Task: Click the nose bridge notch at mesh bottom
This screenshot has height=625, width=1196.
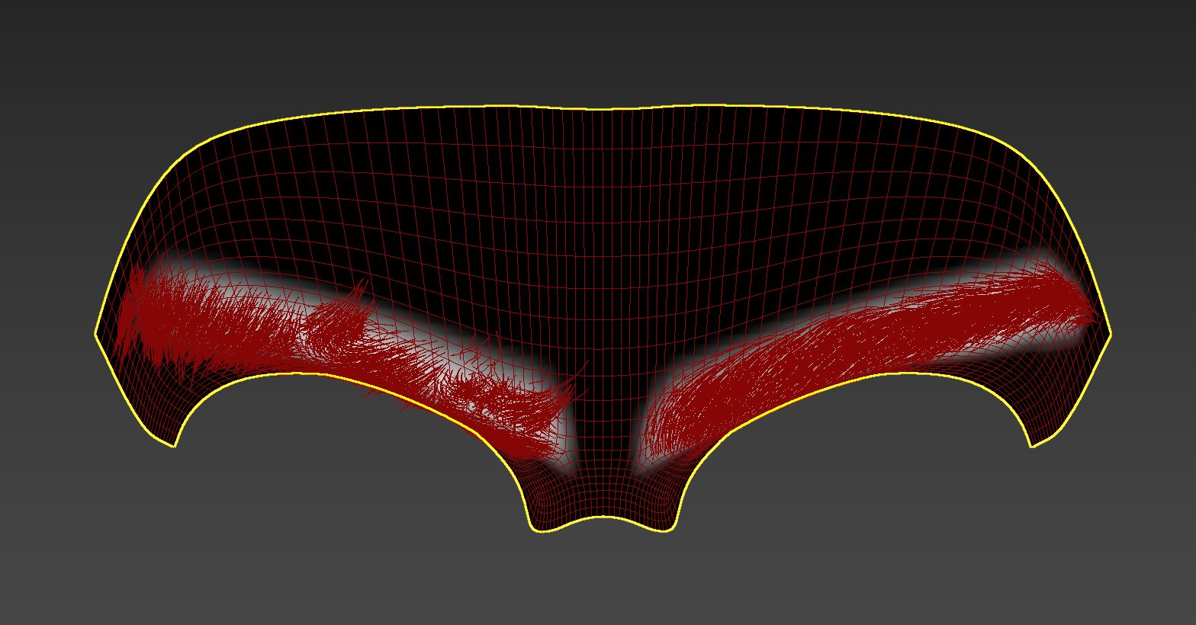Action: coord(603,518)
